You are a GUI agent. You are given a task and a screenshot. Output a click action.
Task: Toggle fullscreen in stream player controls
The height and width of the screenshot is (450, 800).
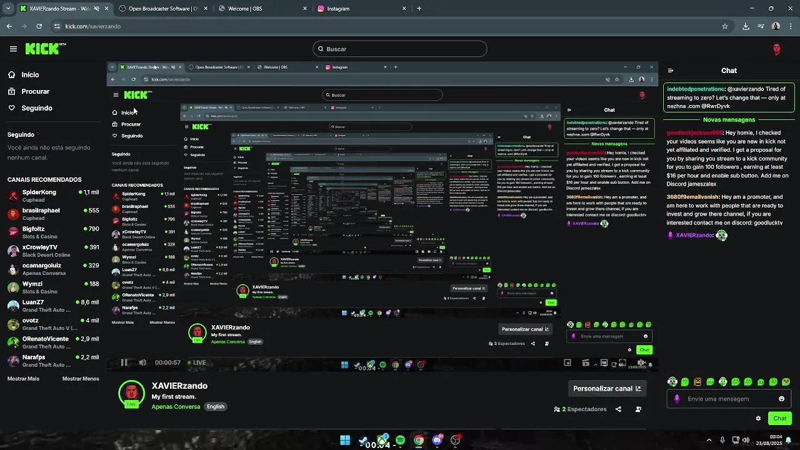coord(622,362)
